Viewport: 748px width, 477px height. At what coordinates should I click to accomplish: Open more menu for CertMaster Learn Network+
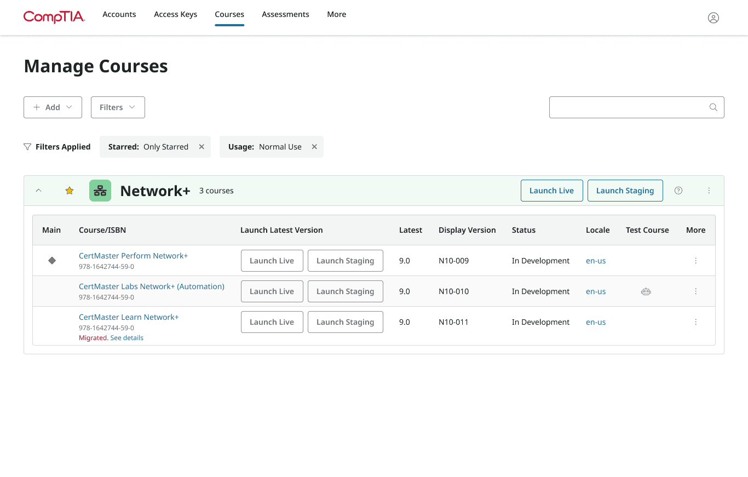pyautogui.click(x=695, y=322)
